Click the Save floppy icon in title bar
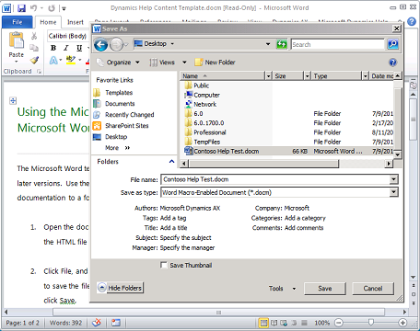420x331 pixels. tap(21, 8)
